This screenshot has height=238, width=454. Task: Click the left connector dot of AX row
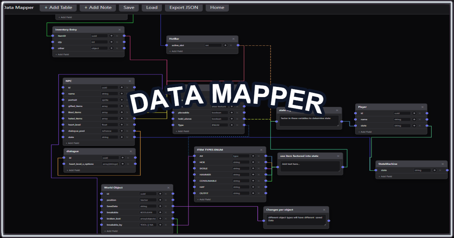click(x=194, y=156)
